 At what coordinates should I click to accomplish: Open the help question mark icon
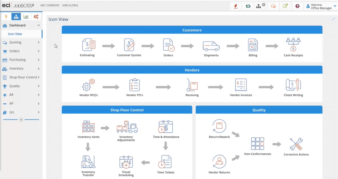point(297,6)
